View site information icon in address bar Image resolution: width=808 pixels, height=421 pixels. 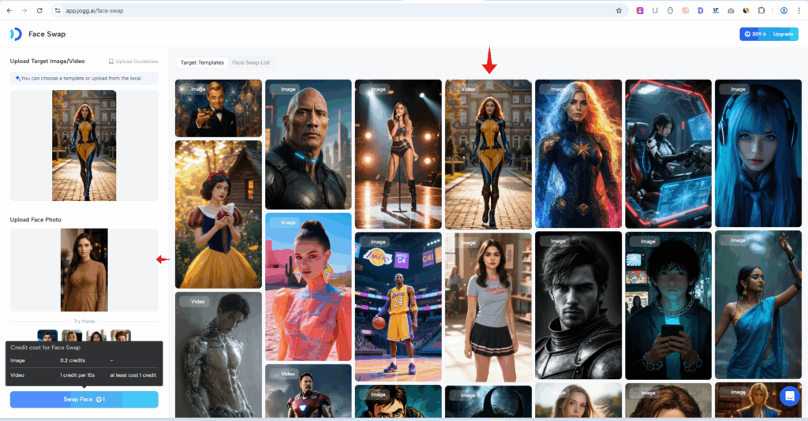[x=58, y=11]
